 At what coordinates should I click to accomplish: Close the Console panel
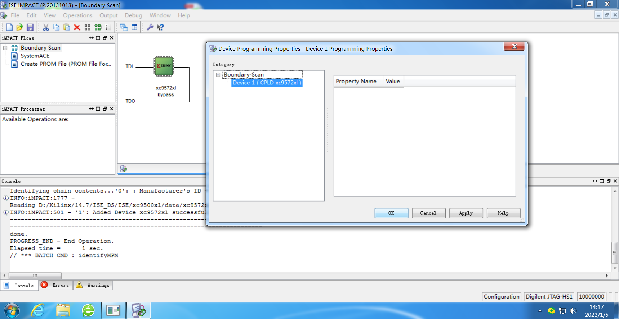click(x=615, y=181)
